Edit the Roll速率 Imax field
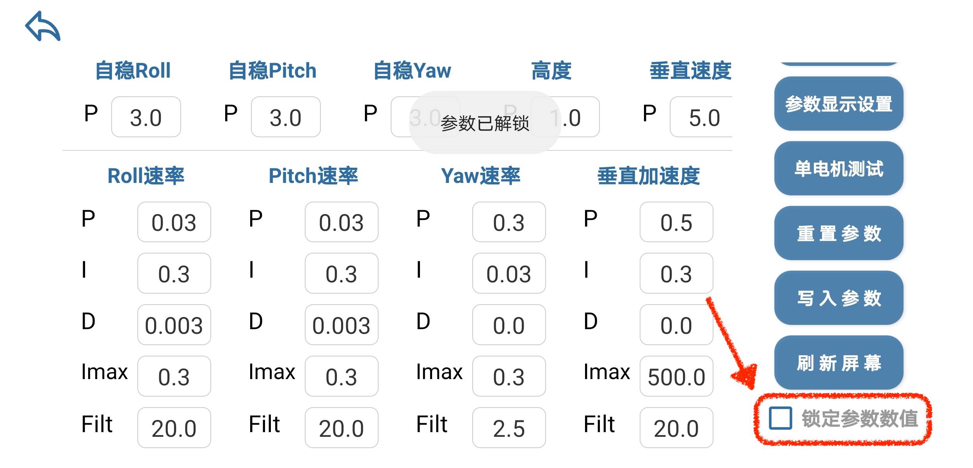973x468 pixels. click(x=174, y=376)
